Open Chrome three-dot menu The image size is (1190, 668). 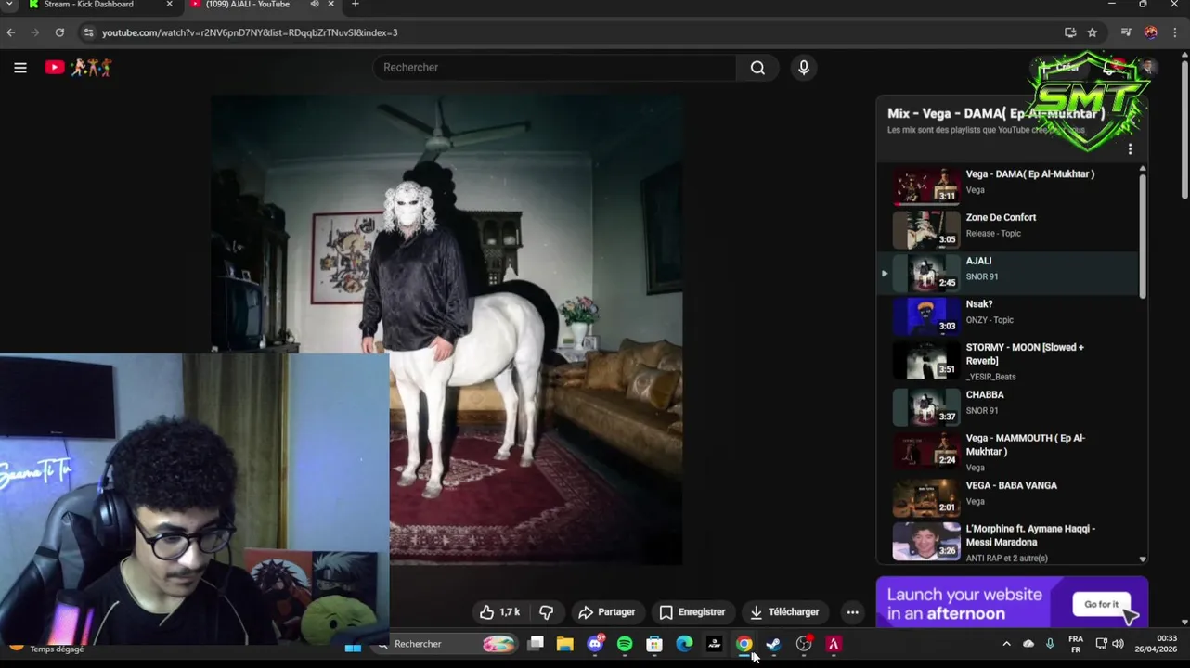pos(1175,32)
